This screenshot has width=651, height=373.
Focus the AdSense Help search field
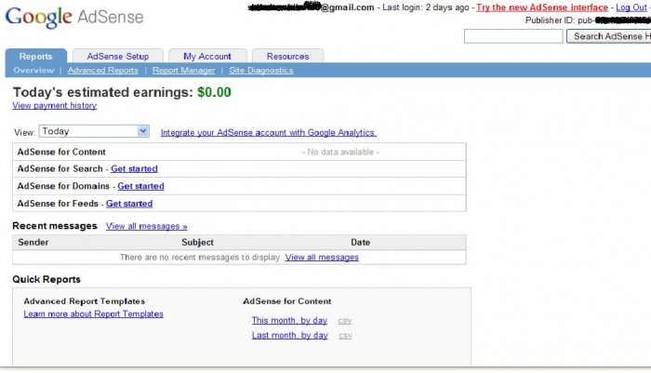pyautogui.click(x=513, y=36)
